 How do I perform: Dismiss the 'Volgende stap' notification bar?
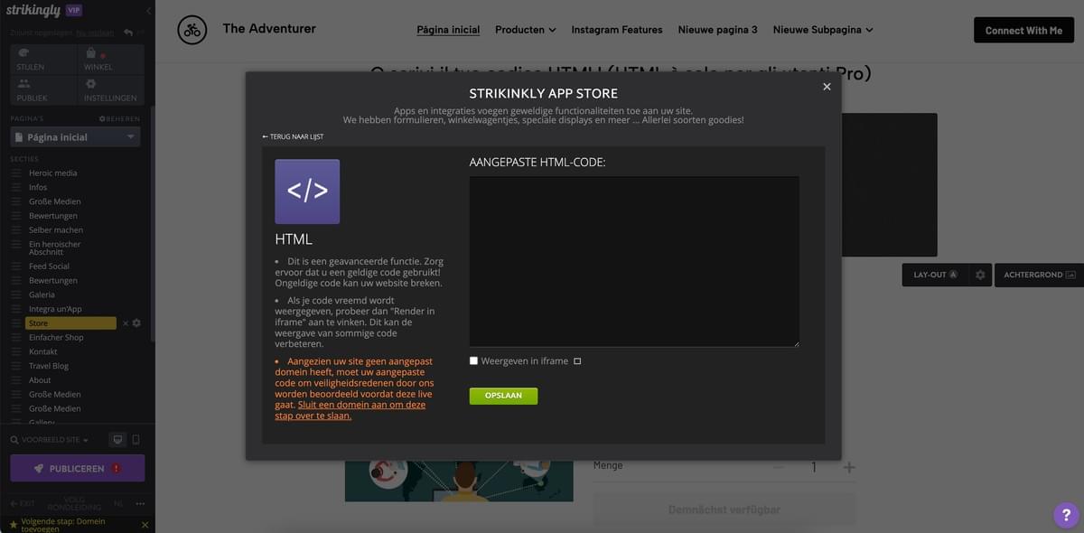tap(144, 523)
